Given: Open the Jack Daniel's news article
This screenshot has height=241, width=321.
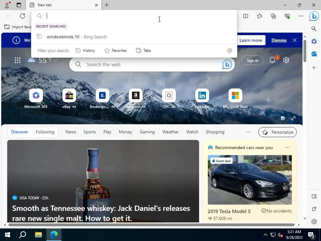Looking at the screenshot, I should pos(103,181).
